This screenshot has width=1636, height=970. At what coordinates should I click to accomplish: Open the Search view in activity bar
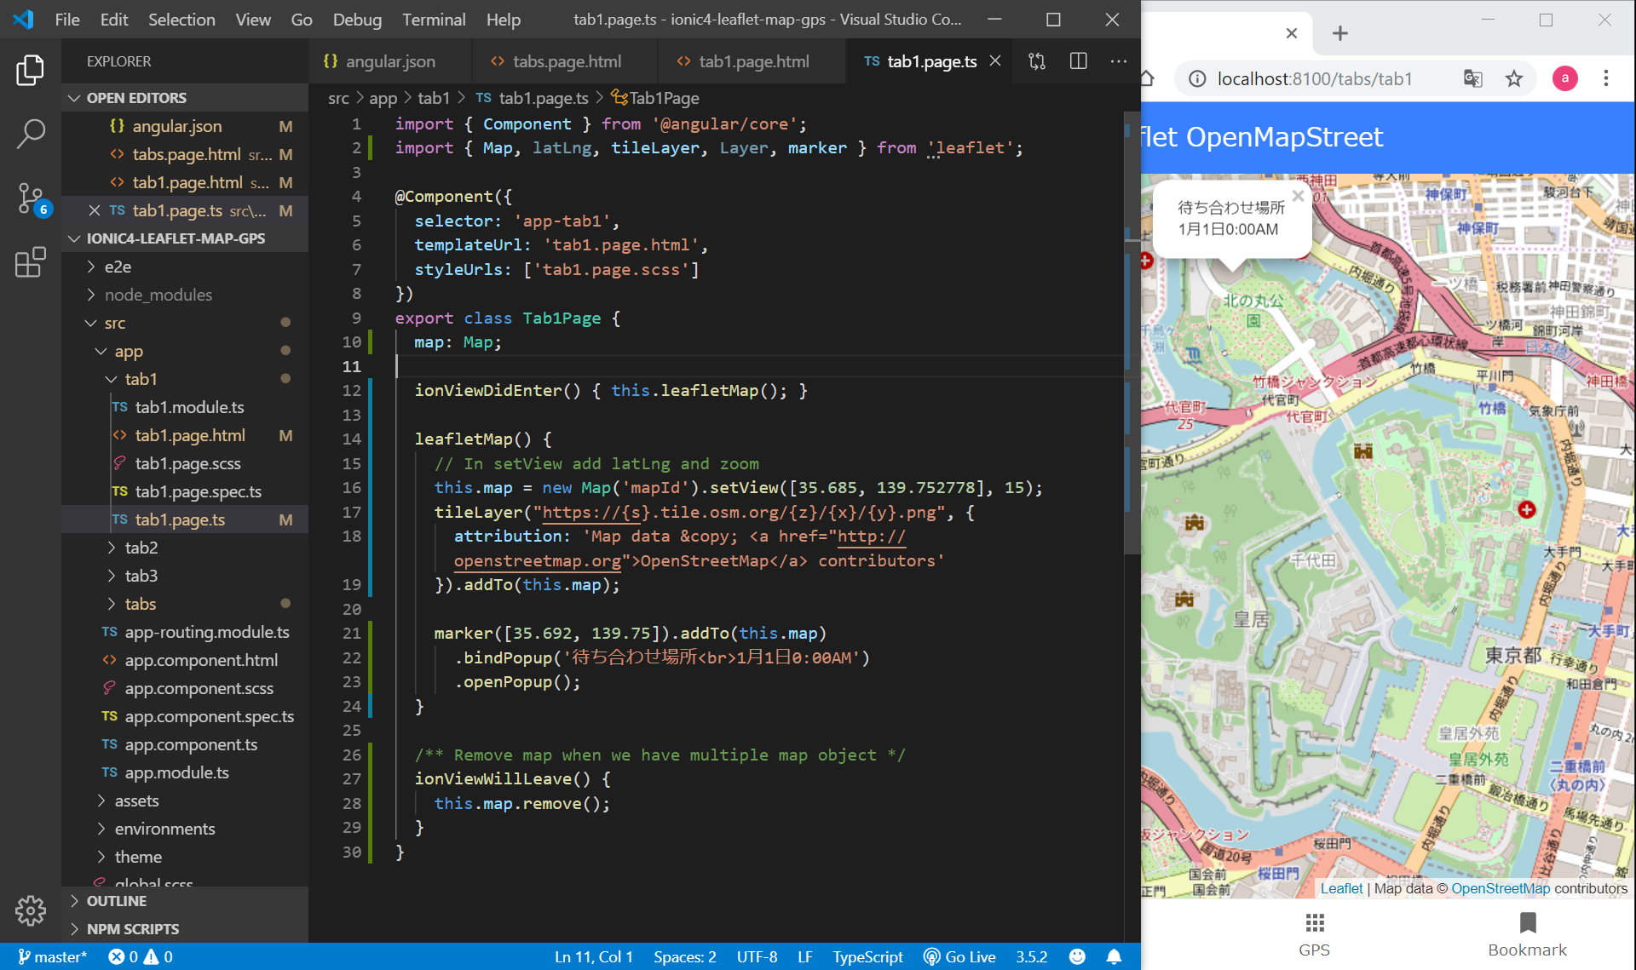point(31,134)
